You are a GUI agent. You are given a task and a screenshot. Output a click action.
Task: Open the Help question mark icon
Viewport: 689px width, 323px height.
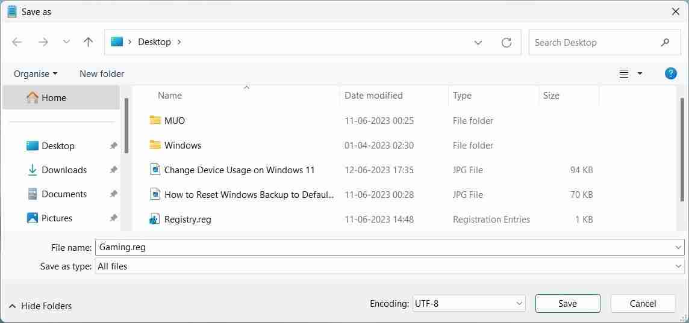pyautogui.click(x=670, y=73)
